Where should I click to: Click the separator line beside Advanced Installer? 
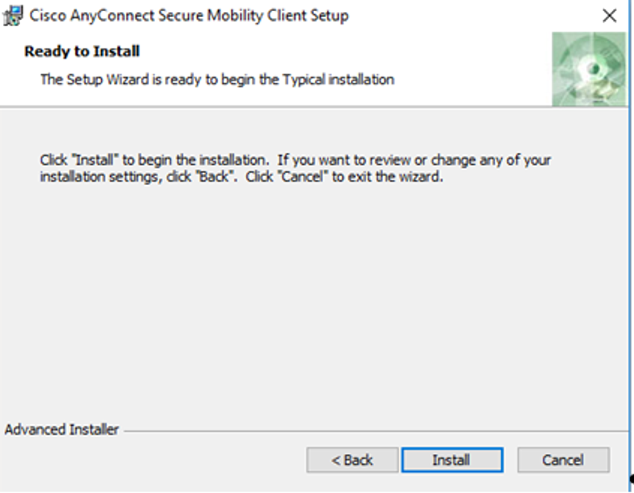(373, 430)
